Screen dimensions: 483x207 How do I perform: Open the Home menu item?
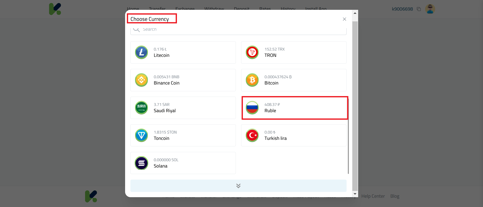[133, 9]
